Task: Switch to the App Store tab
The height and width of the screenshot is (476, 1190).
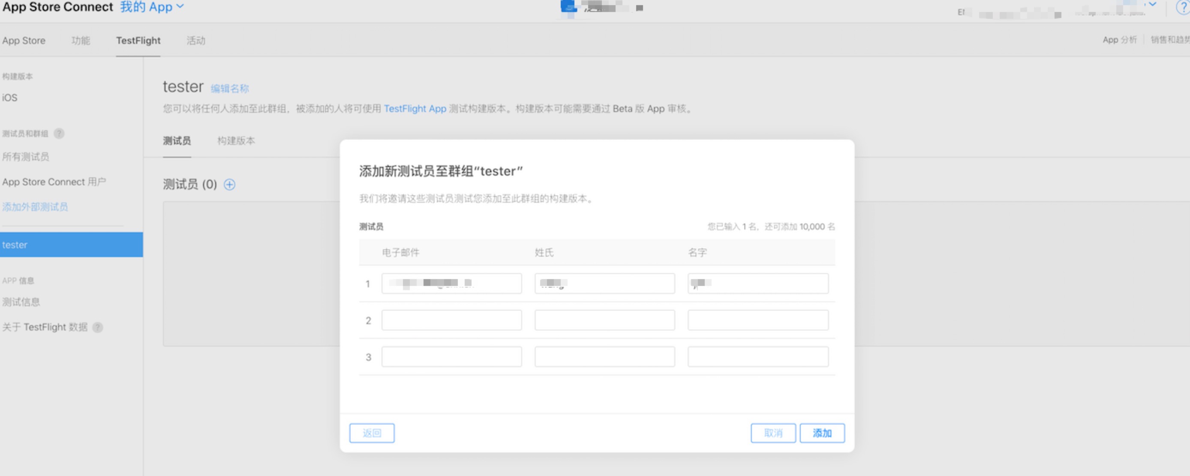Action: [x=24, y=41]
